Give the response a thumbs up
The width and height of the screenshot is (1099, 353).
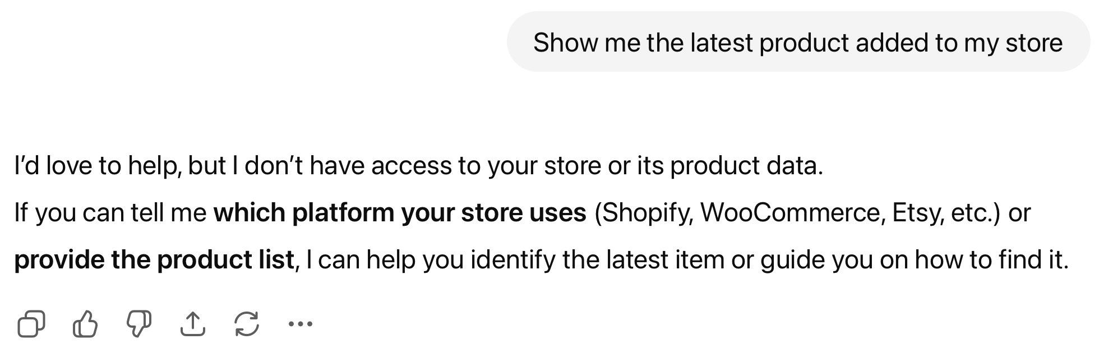85,324
